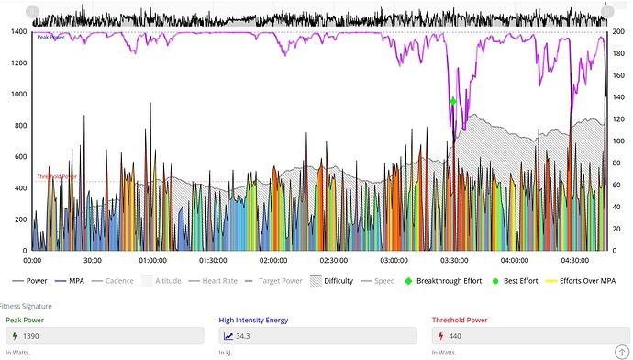Viewport: 633px width, 360px height.
Task: Enable the Target Power legend item
Action: pyautogui.click(x=273, y=281)
